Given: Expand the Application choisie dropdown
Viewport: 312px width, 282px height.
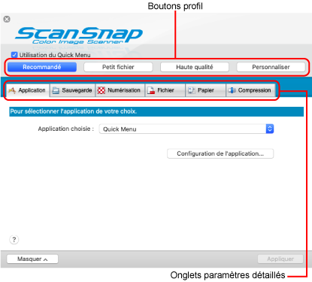Looking at the screenshot, I should 186,129.
